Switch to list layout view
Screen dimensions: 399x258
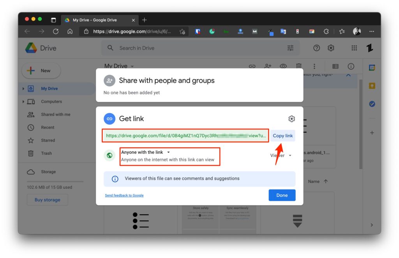click(x=335, y=66)
